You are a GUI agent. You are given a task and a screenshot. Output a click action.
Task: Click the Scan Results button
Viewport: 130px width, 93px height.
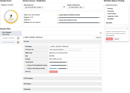(x=53, y=72)
